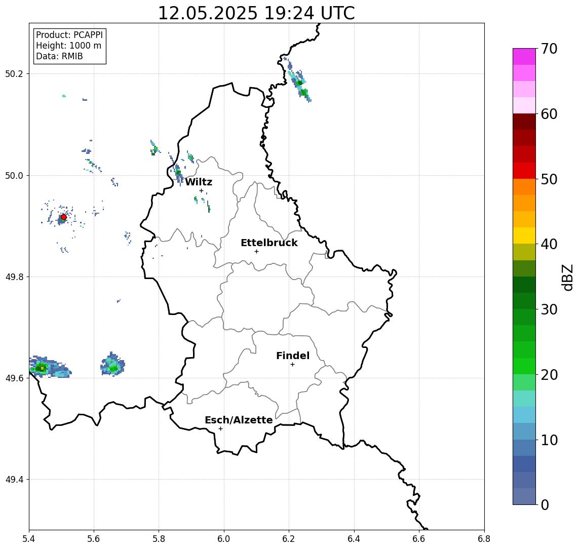Click the plus marker below Ettelbruck
Screen dimensions: 580x549
256,252
